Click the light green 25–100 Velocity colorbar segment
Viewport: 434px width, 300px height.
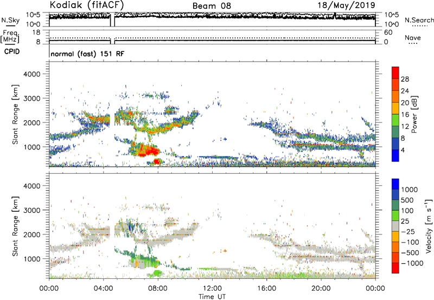pos(395,216)
